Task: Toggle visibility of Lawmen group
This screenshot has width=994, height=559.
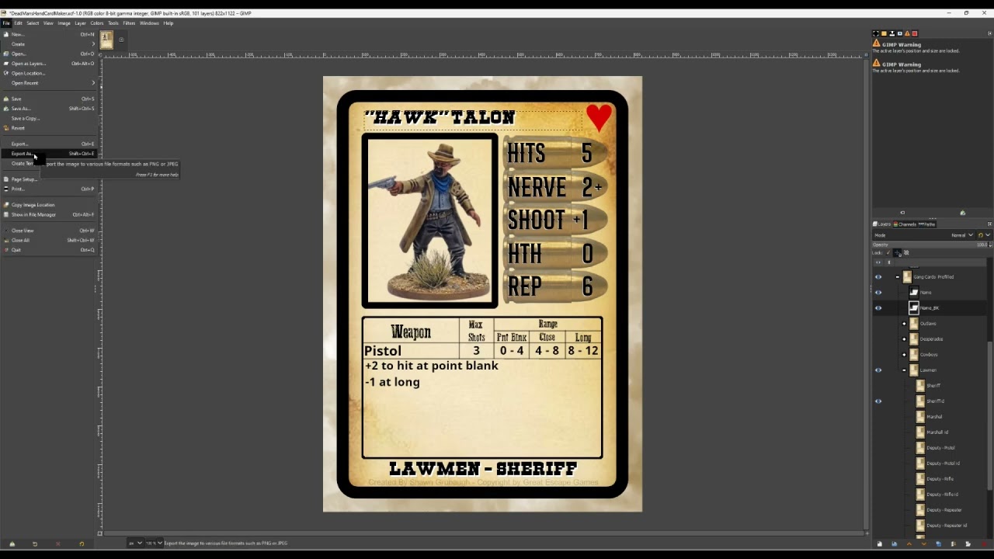Action: click(x=878, y=370)
